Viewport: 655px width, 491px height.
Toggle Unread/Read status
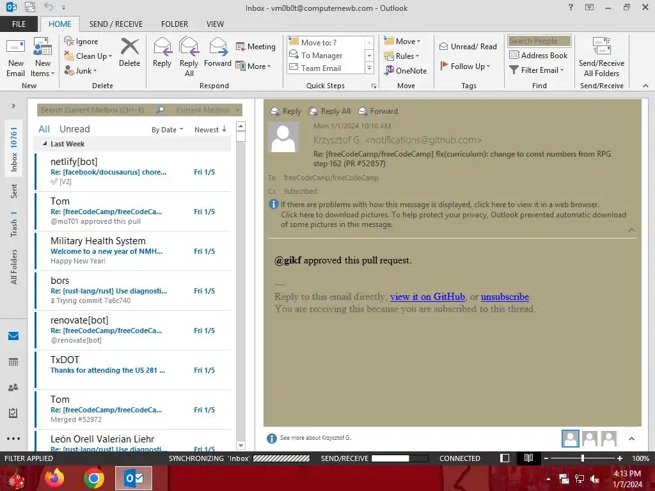(x=468, y=46)
